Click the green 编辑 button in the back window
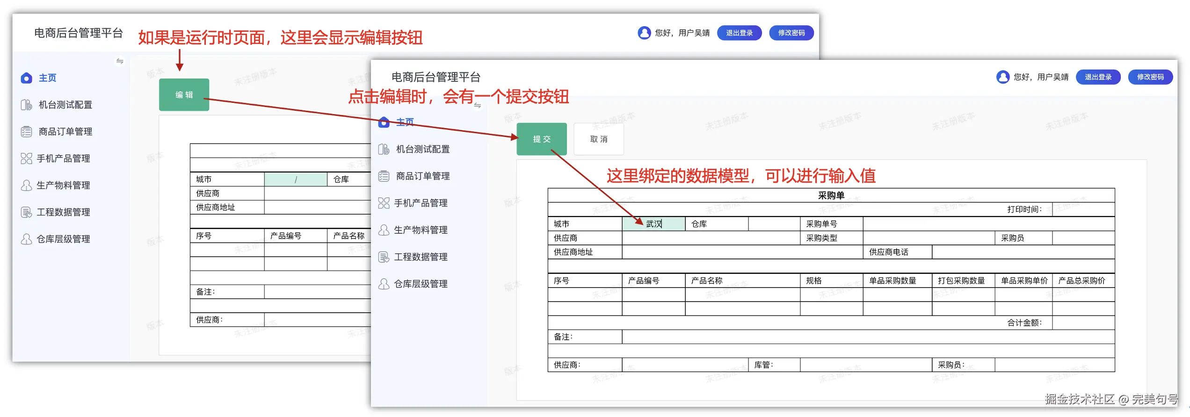1190x417 pixels. click(x=184, y=94)
